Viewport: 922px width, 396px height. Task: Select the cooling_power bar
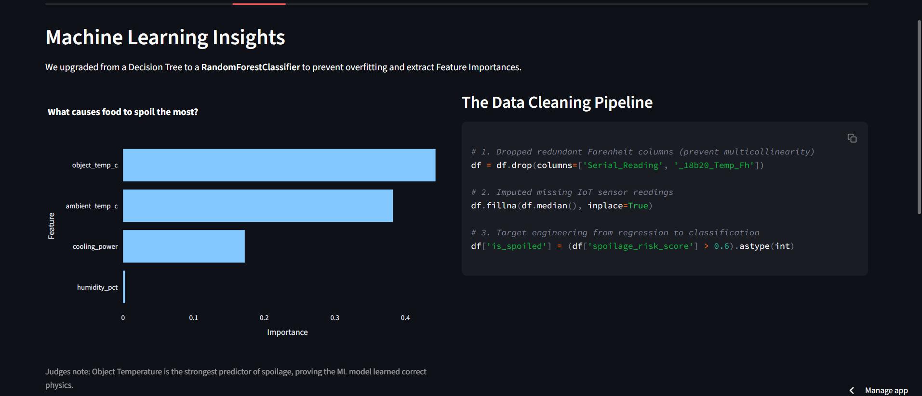click(x=184, y=246)
